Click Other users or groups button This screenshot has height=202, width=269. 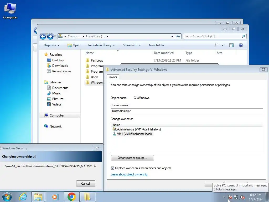(132, 158)
